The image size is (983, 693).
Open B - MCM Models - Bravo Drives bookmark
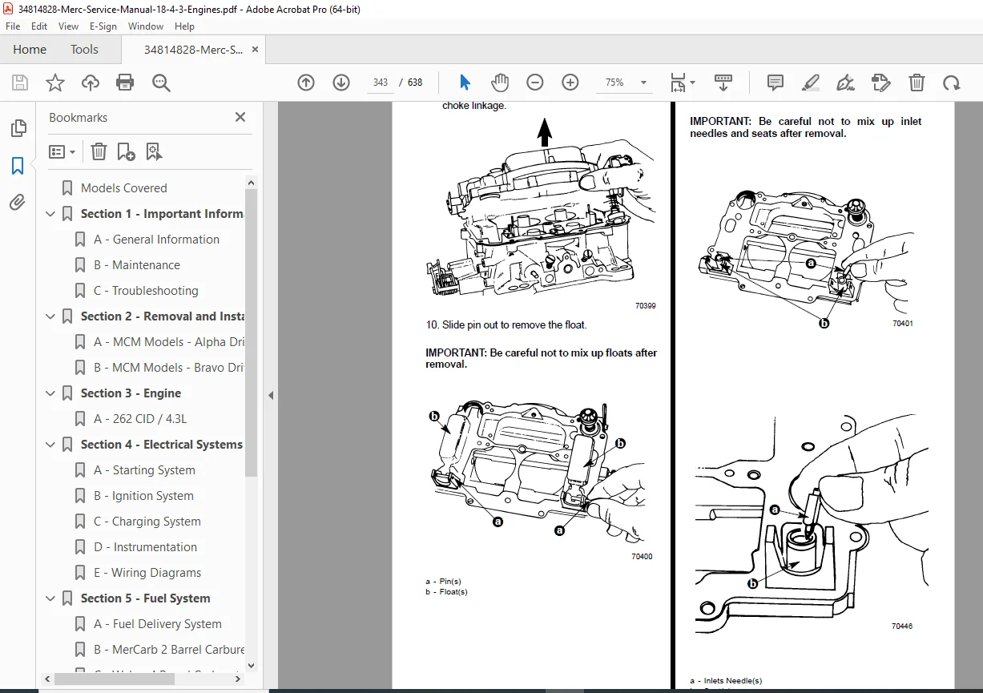[x=169, y=368]
